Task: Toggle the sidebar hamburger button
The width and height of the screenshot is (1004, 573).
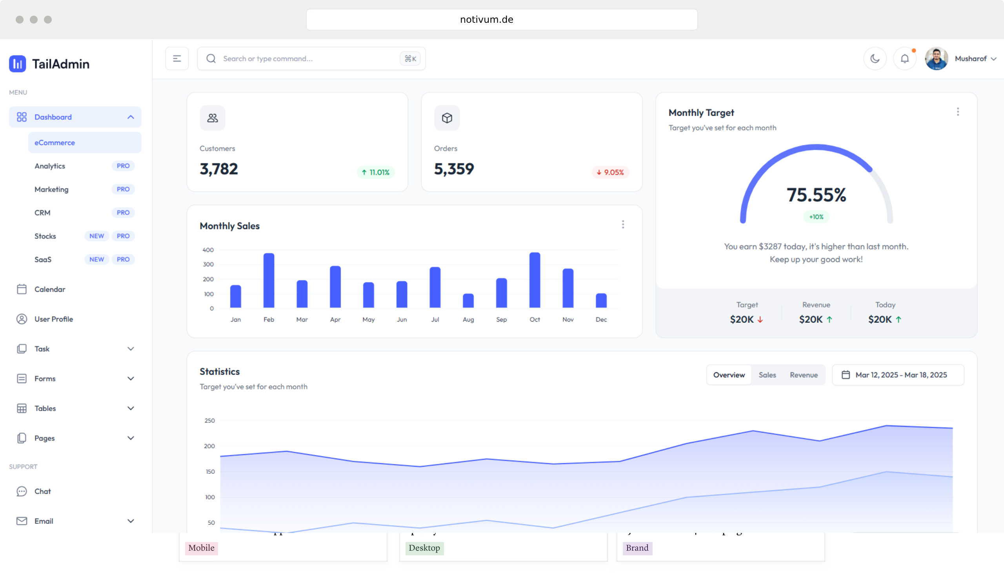Action: (177, 59)
